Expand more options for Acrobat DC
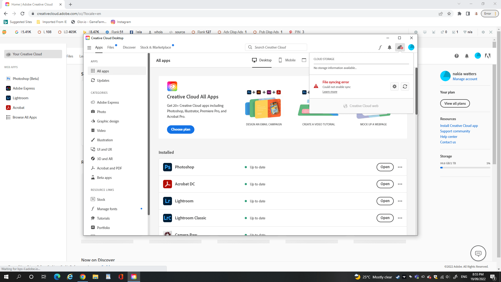The image size is (501, 282). click(x=400, y=184)
